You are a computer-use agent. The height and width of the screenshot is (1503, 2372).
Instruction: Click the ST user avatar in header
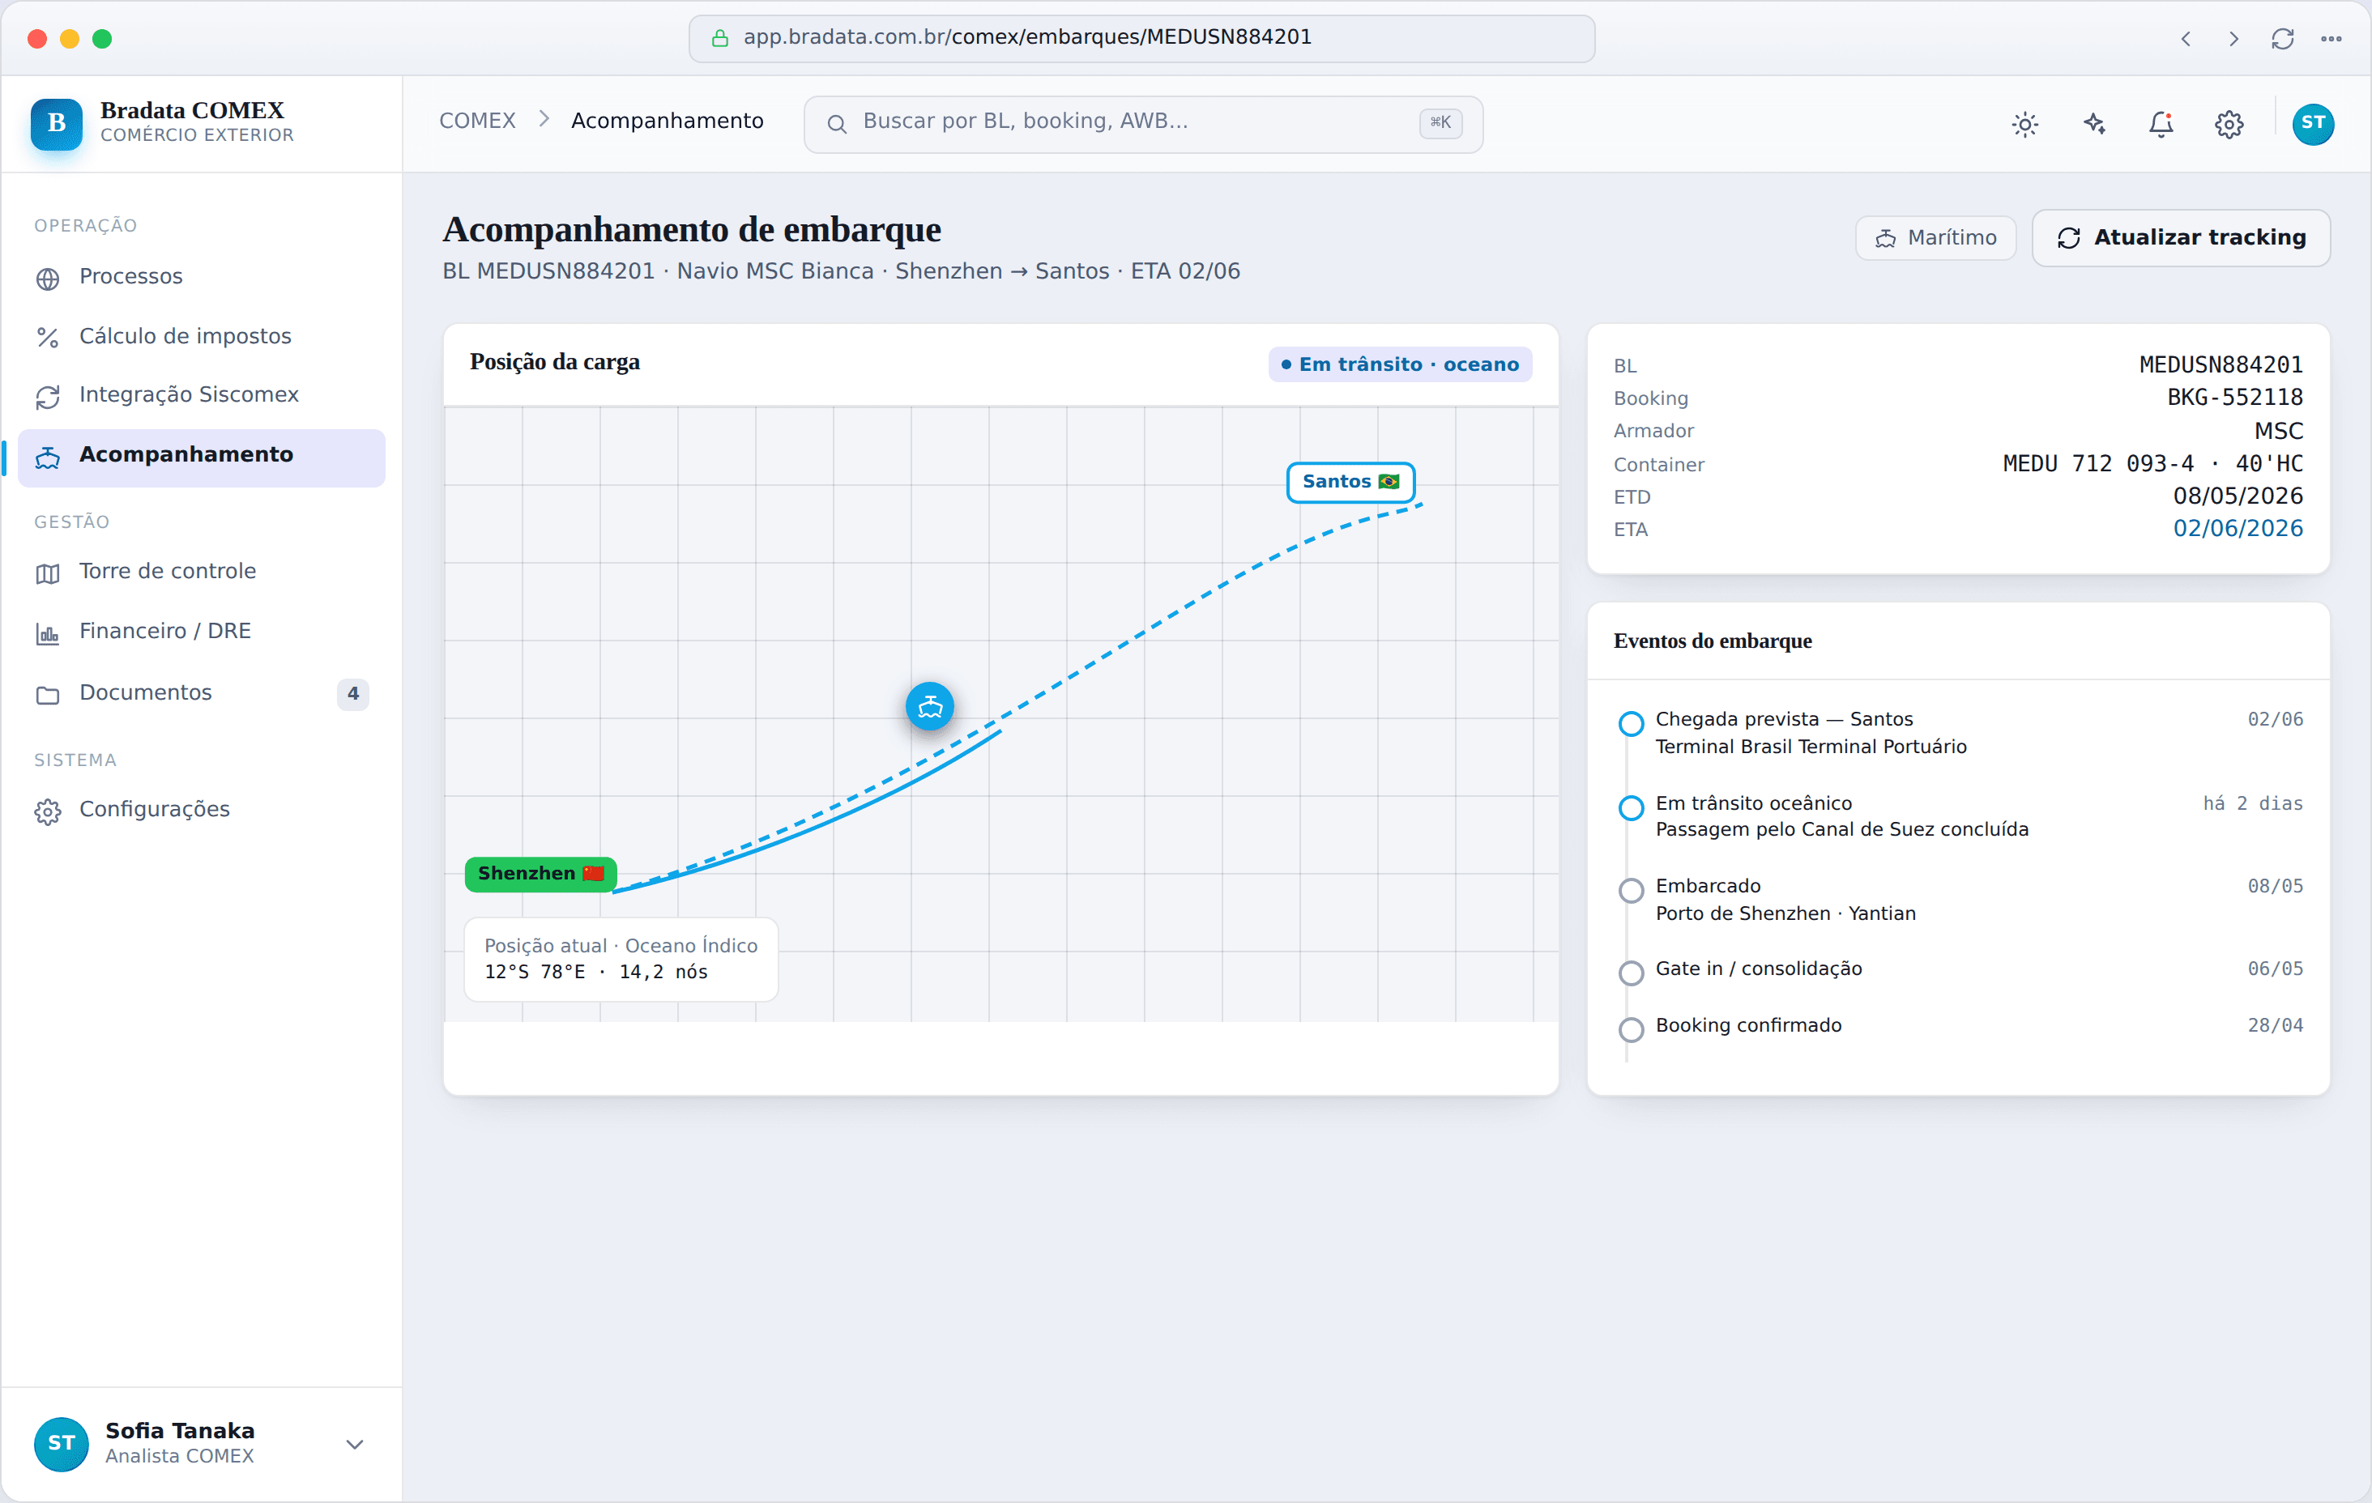[x=2312, y=124]
